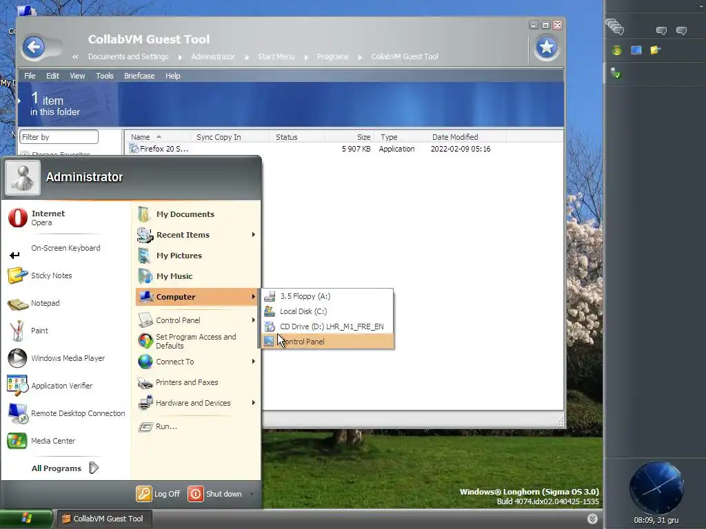Click the green check network sidebar icon
The image size is (706, 529).
coord(616,73)
